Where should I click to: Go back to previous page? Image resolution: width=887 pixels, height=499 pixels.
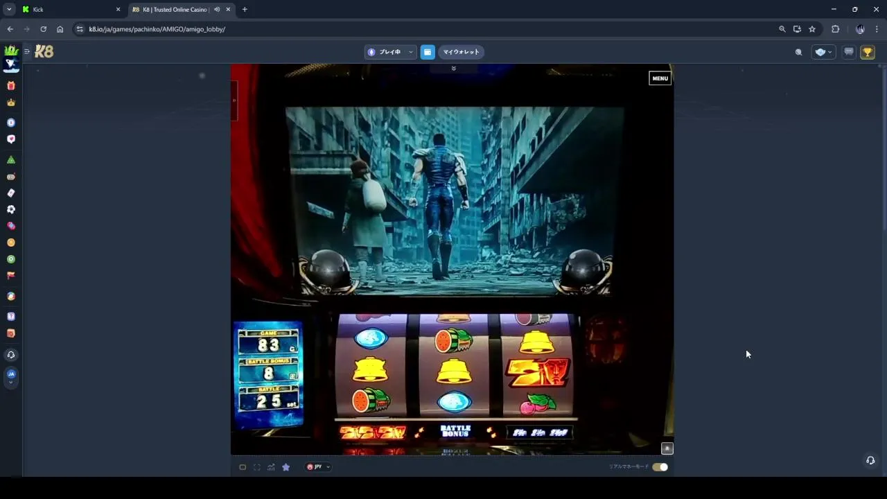click(10, 29)
